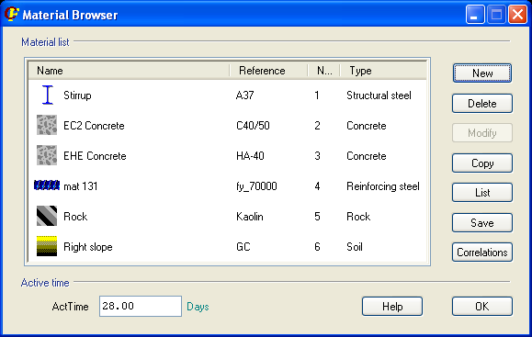Click material number 6 cell

pyautogui.click(x=317, y=246)
